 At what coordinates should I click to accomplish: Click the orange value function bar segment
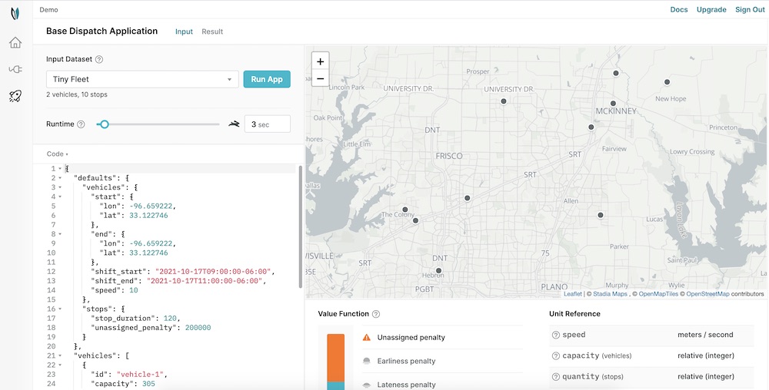point(336,358)
